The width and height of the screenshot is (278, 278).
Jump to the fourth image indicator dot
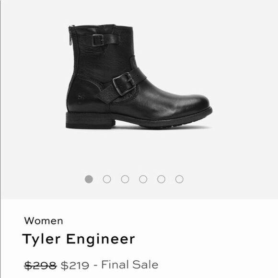point(143,179)
